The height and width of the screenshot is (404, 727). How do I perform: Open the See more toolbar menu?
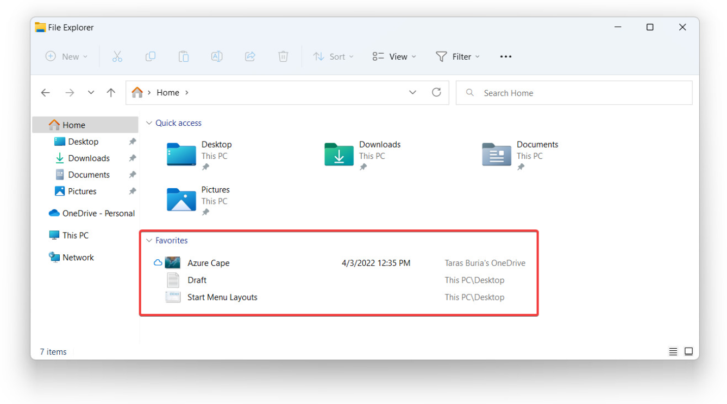click(505, 56)
